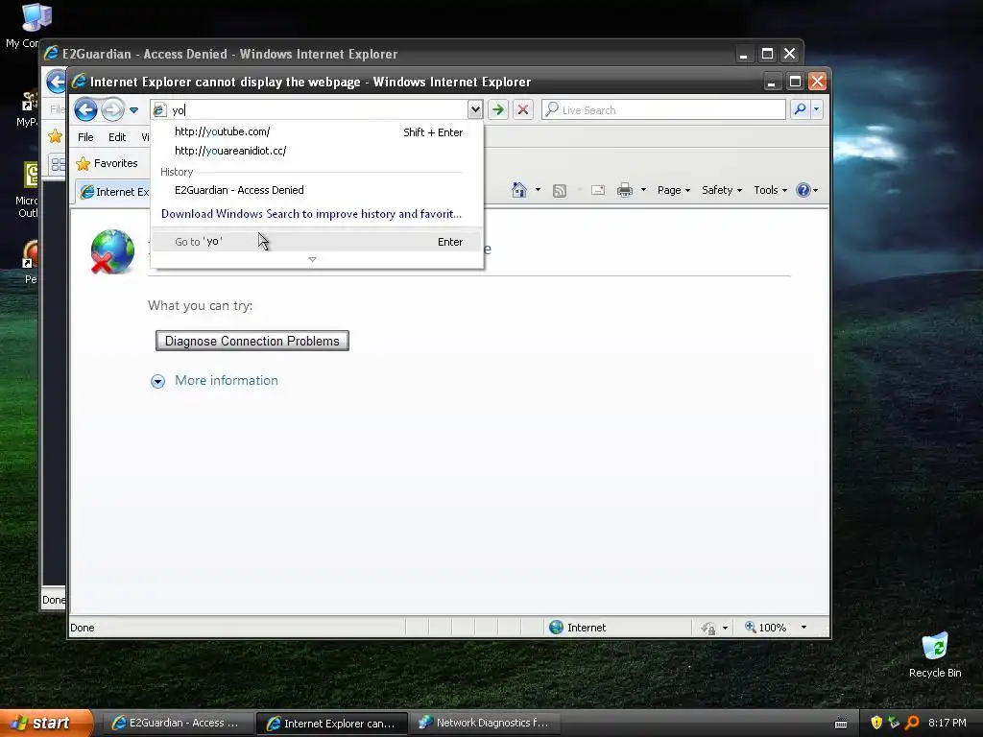983x737 pixels.
Task: Click the RSS feeds icon
Action: 560,191
